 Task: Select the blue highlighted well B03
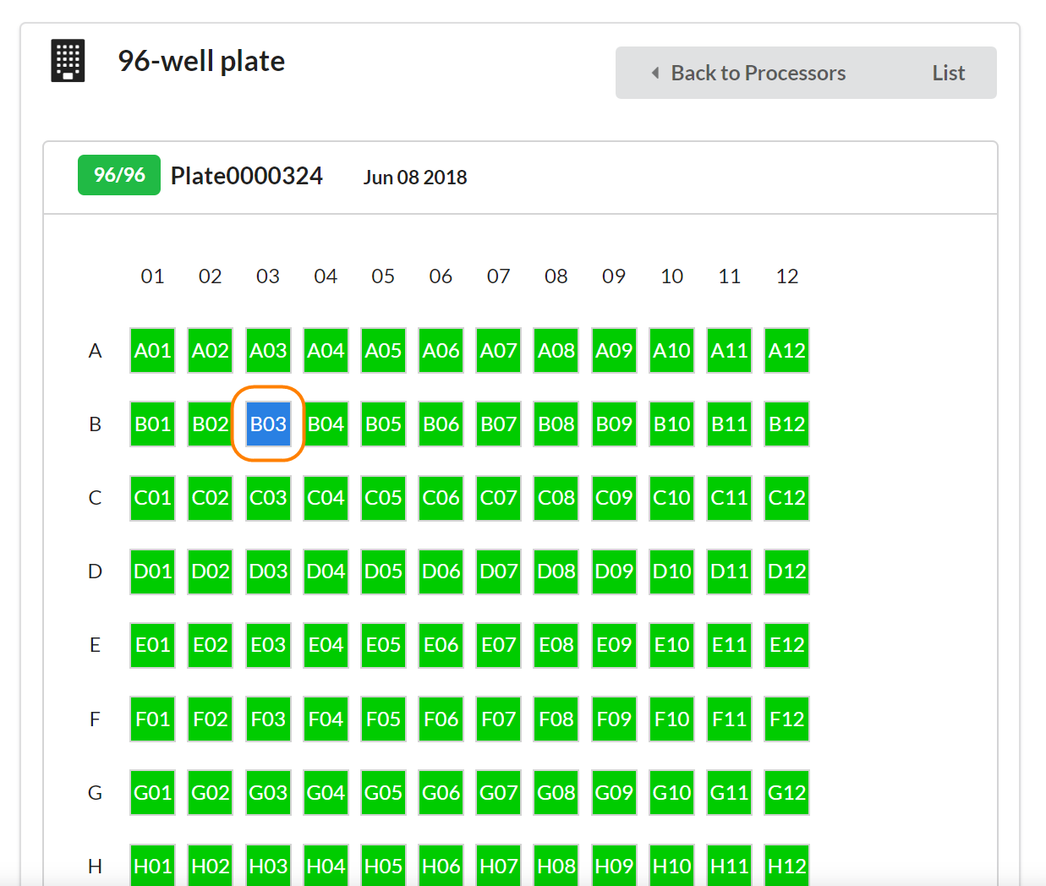pos(268,424)
